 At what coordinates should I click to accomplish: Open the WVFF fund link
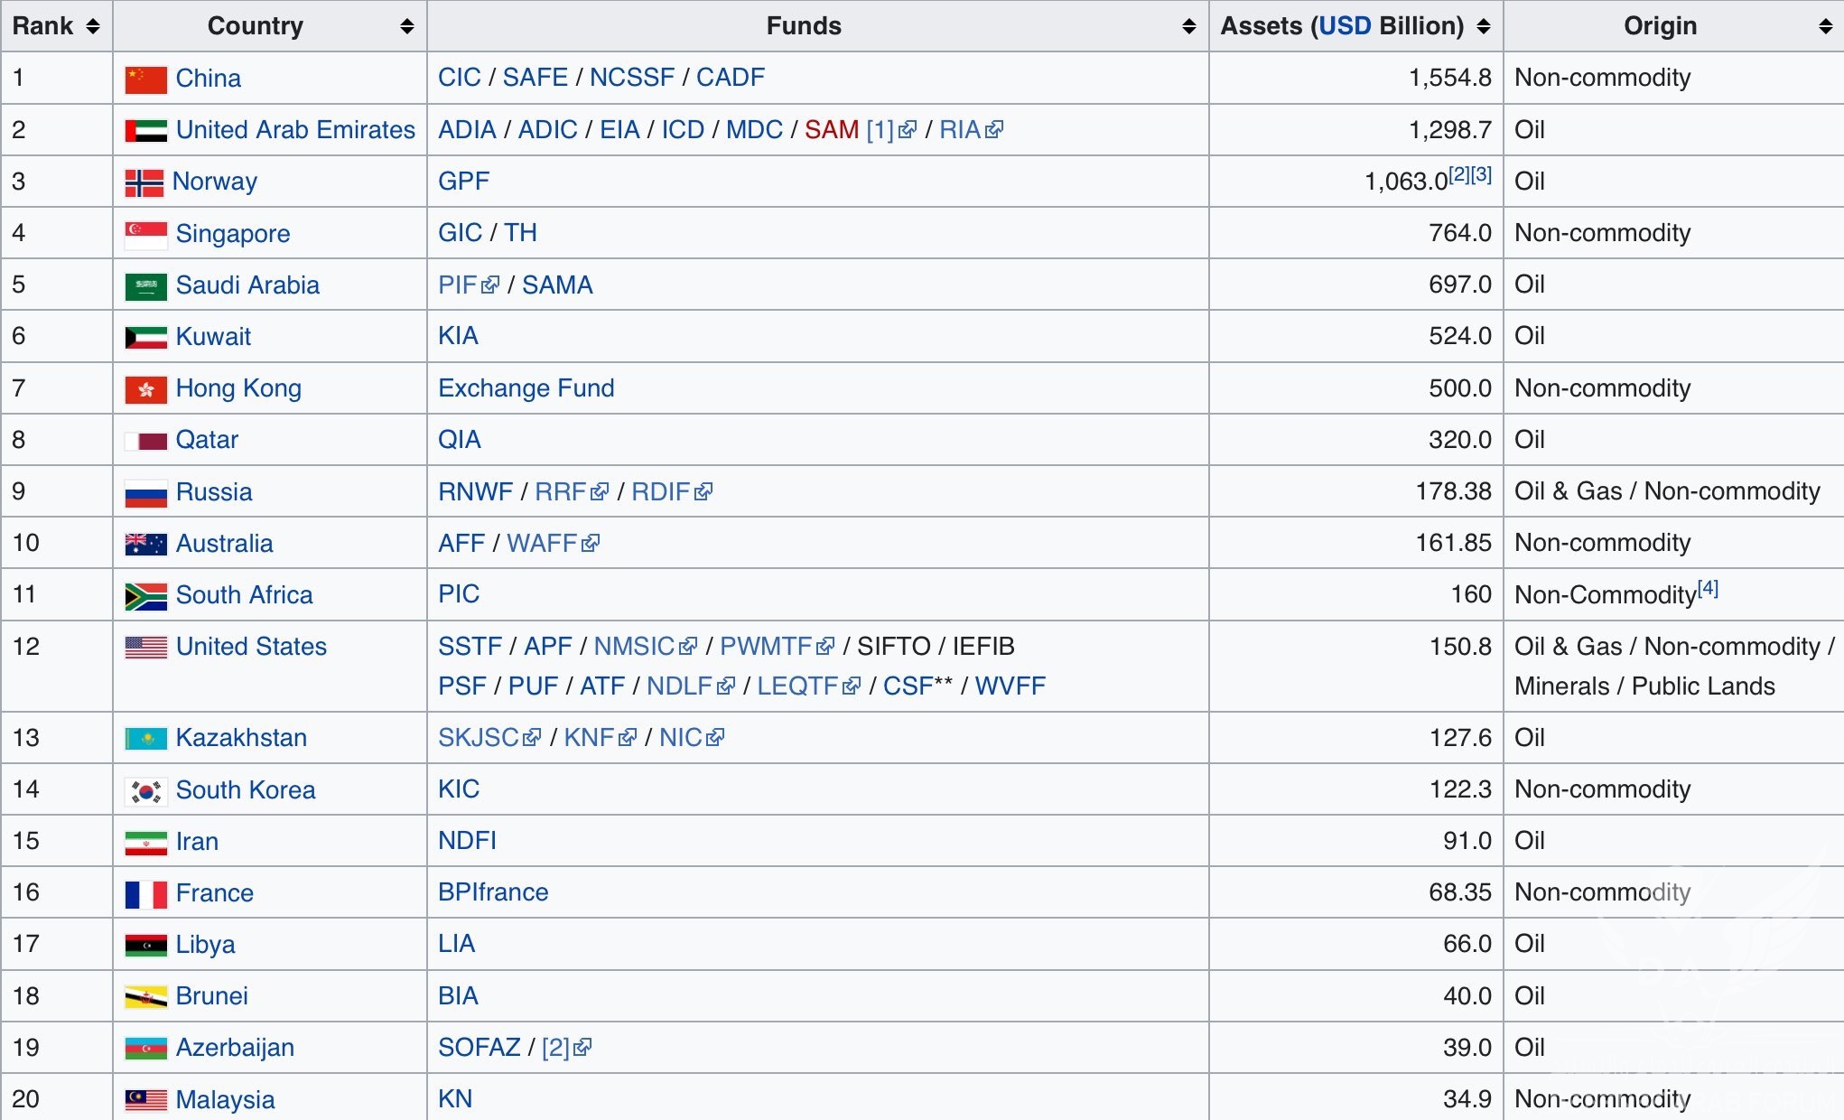[1010, 686]
